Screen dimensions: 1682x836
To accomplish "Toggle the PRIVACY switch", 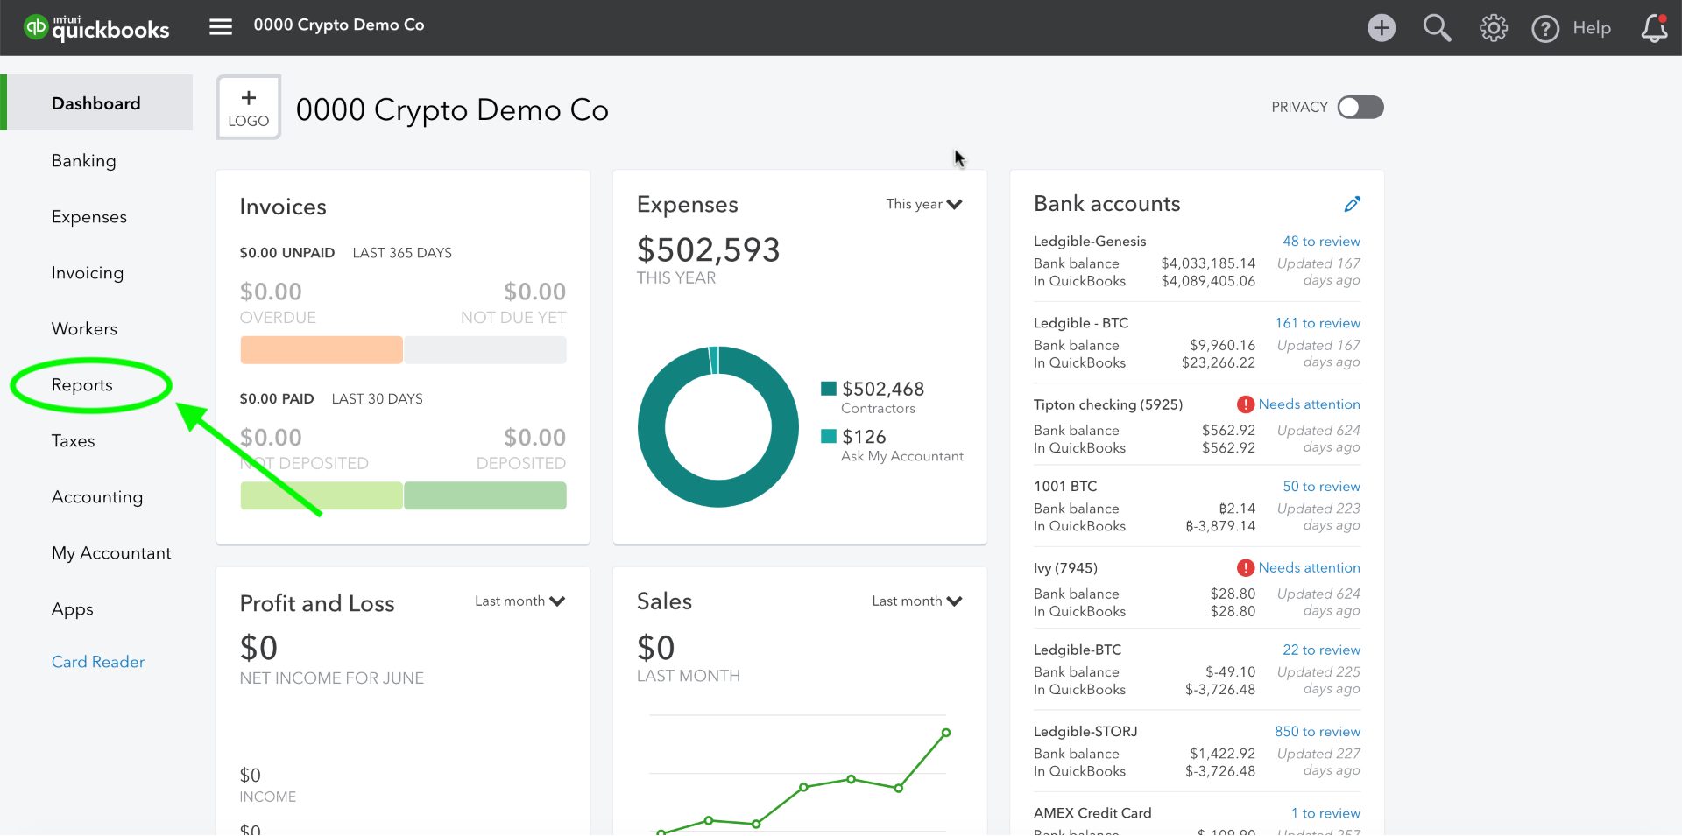I will pos(1360,107).
